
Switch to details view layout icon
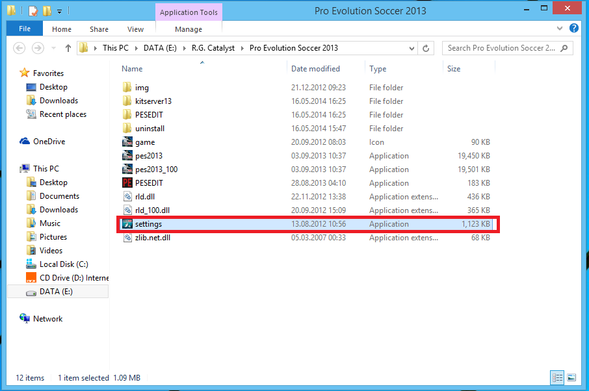pos(557,377)
